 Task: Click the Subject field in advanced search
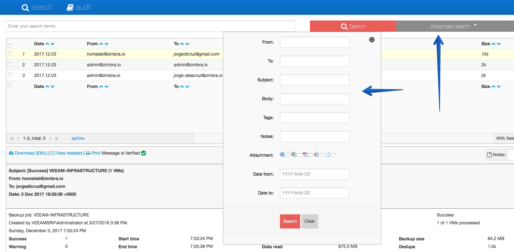pos(315,80)
